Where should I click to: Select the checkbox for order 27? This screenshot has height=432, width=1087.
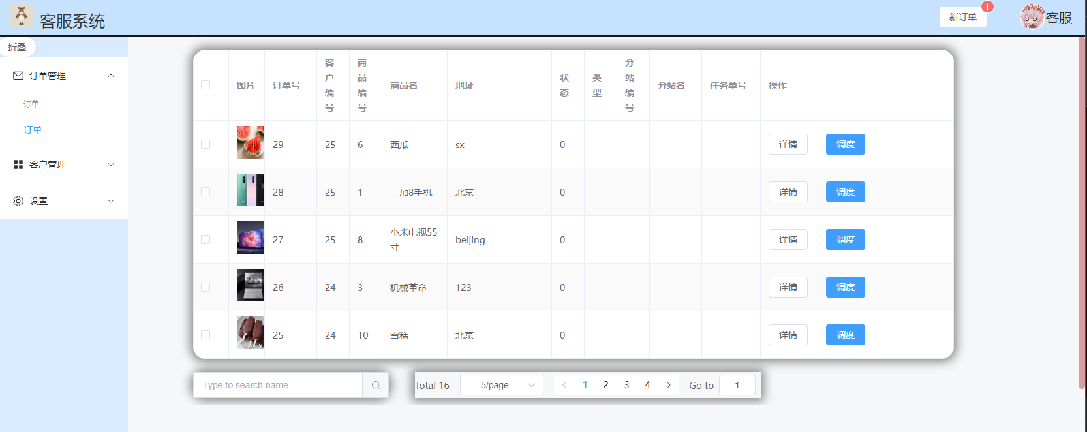206,239
